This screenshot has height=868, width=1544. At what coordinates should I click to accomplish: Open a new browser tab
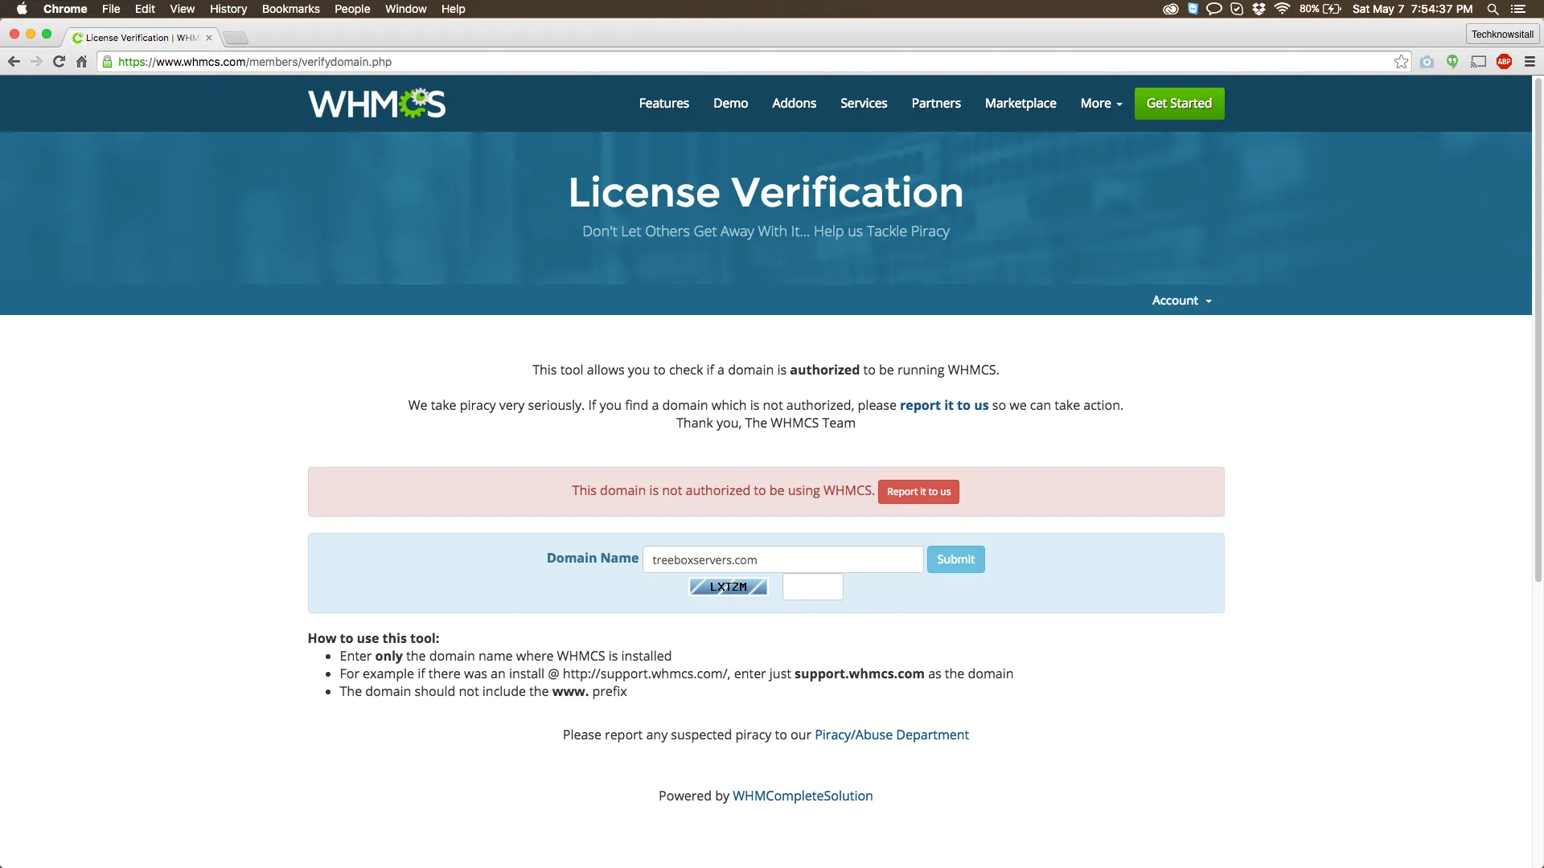coord(236,38)
